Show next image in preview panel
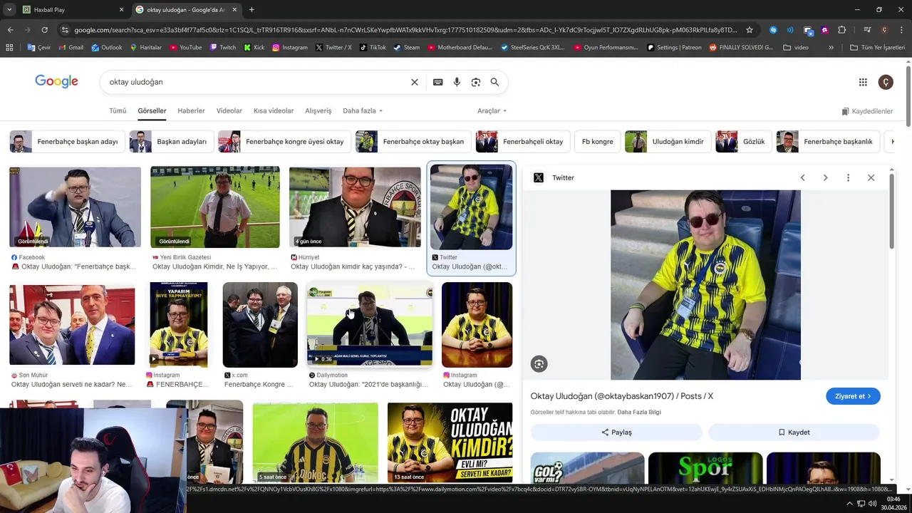The height and width of the screenshot is (513, 912). pyautogui.click(x=825, y=177)
